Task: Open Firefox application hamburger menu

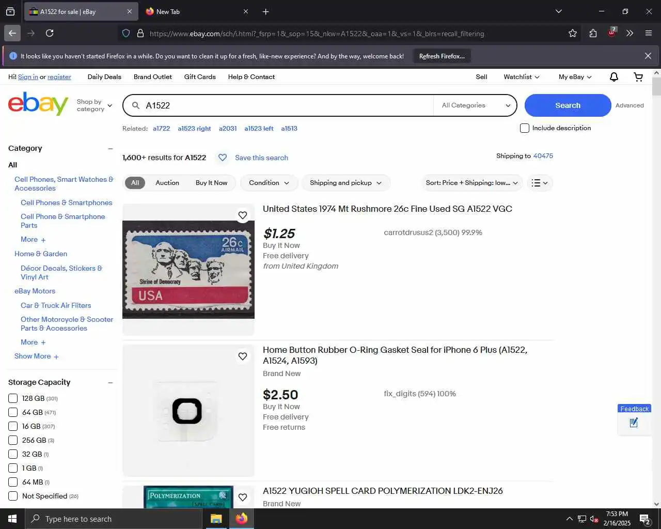Action: [649, 33]
